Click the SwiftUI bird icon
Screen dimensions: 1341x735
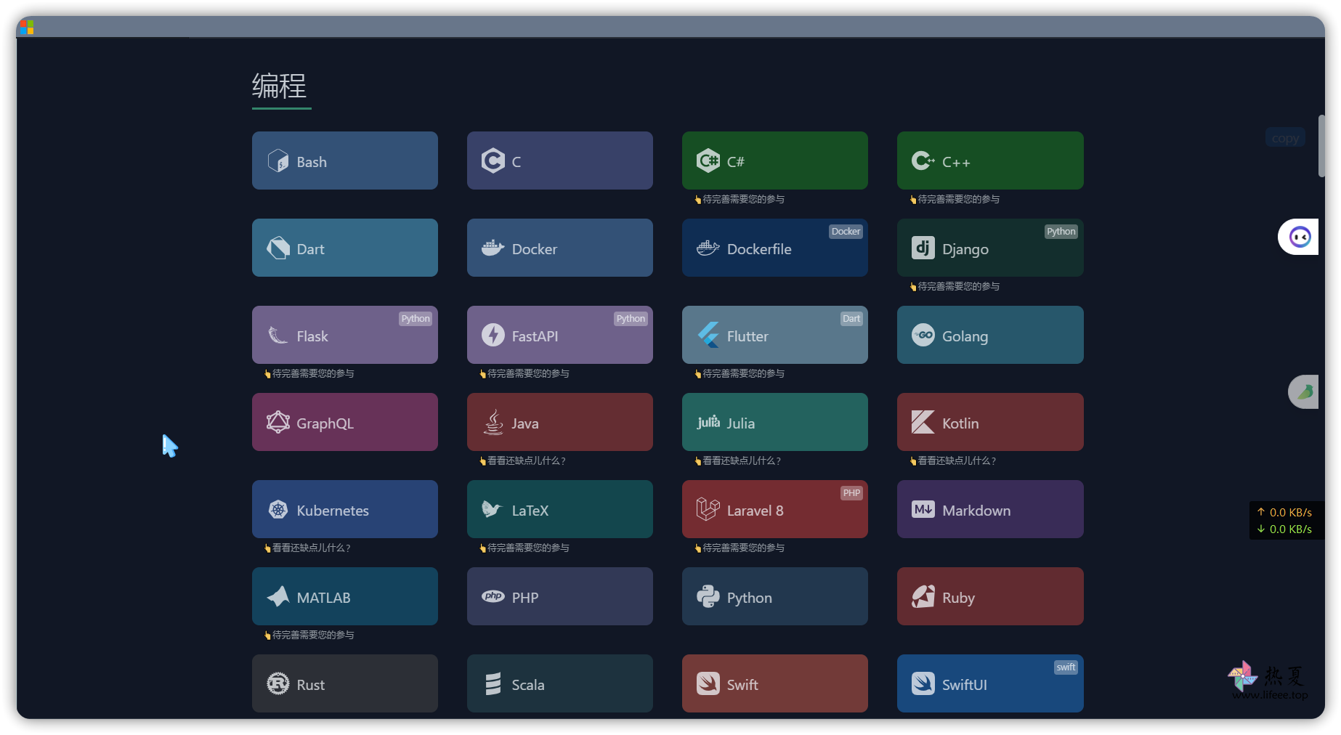(x=923, y=683)
